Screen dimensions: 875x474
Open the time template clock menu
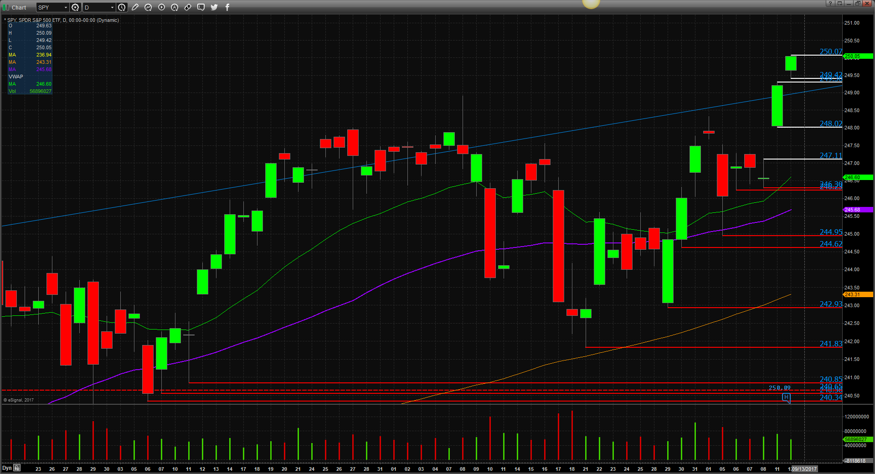tap(122, 7)
